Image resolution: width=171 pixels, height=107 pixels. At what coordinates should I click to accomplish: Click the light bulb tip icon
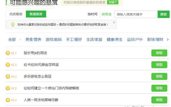[13, 24]
